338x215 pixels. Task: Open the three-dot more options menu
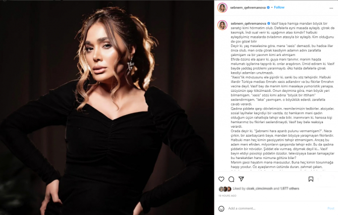[331, 8]
